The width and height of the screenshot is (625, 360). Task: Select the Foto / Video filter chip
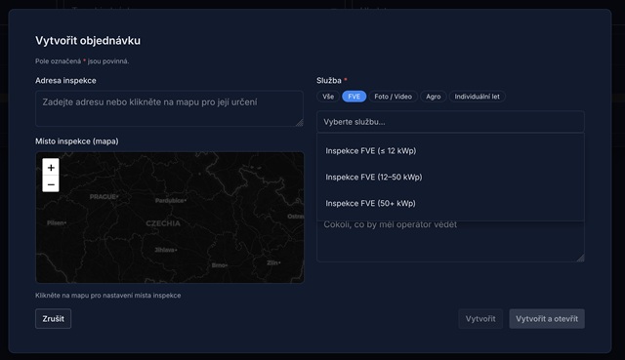pyautogui.click(x=393, y=97)
